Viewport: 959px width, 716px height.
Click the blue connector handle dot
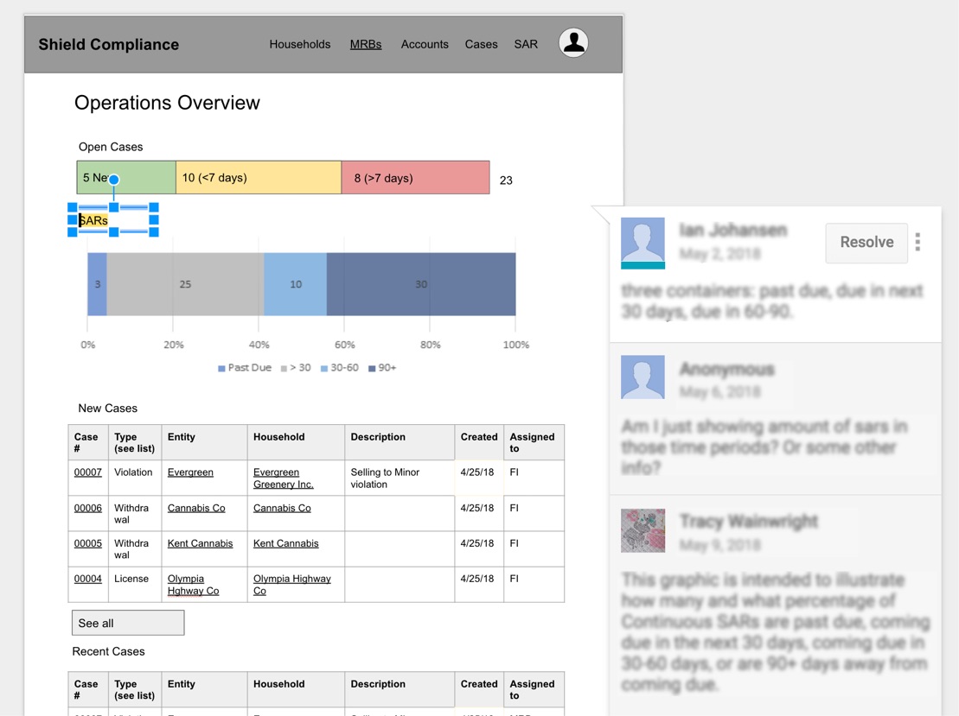[113, 180]
